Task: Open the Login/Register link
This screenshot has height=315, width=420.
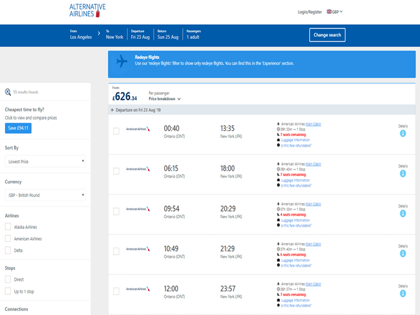Action: pyautogui.click(x=310, y=12)
